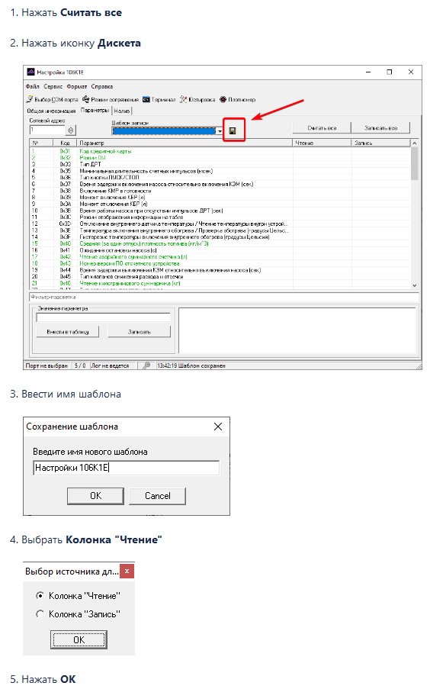
Task: Click the floppy disk save template icon
Action: click(x=233, y=130)
